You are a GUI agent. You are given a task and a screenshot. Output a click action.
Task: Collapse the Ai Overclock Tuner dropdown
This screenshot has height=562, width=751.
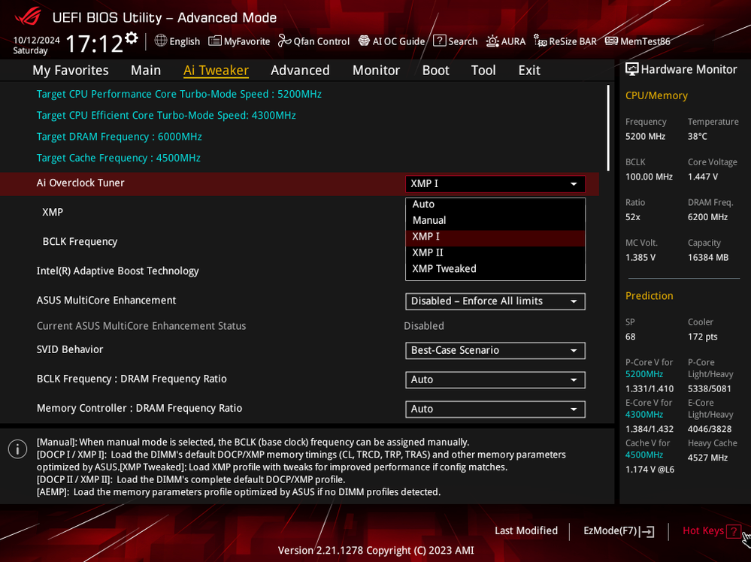click(x=495, y=184)
